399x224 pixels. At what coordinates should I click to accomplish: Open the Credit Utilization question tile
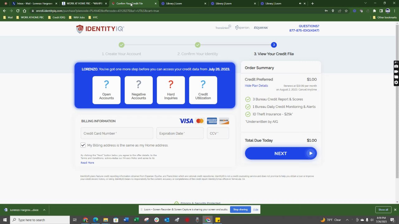[x=203, y=90]
